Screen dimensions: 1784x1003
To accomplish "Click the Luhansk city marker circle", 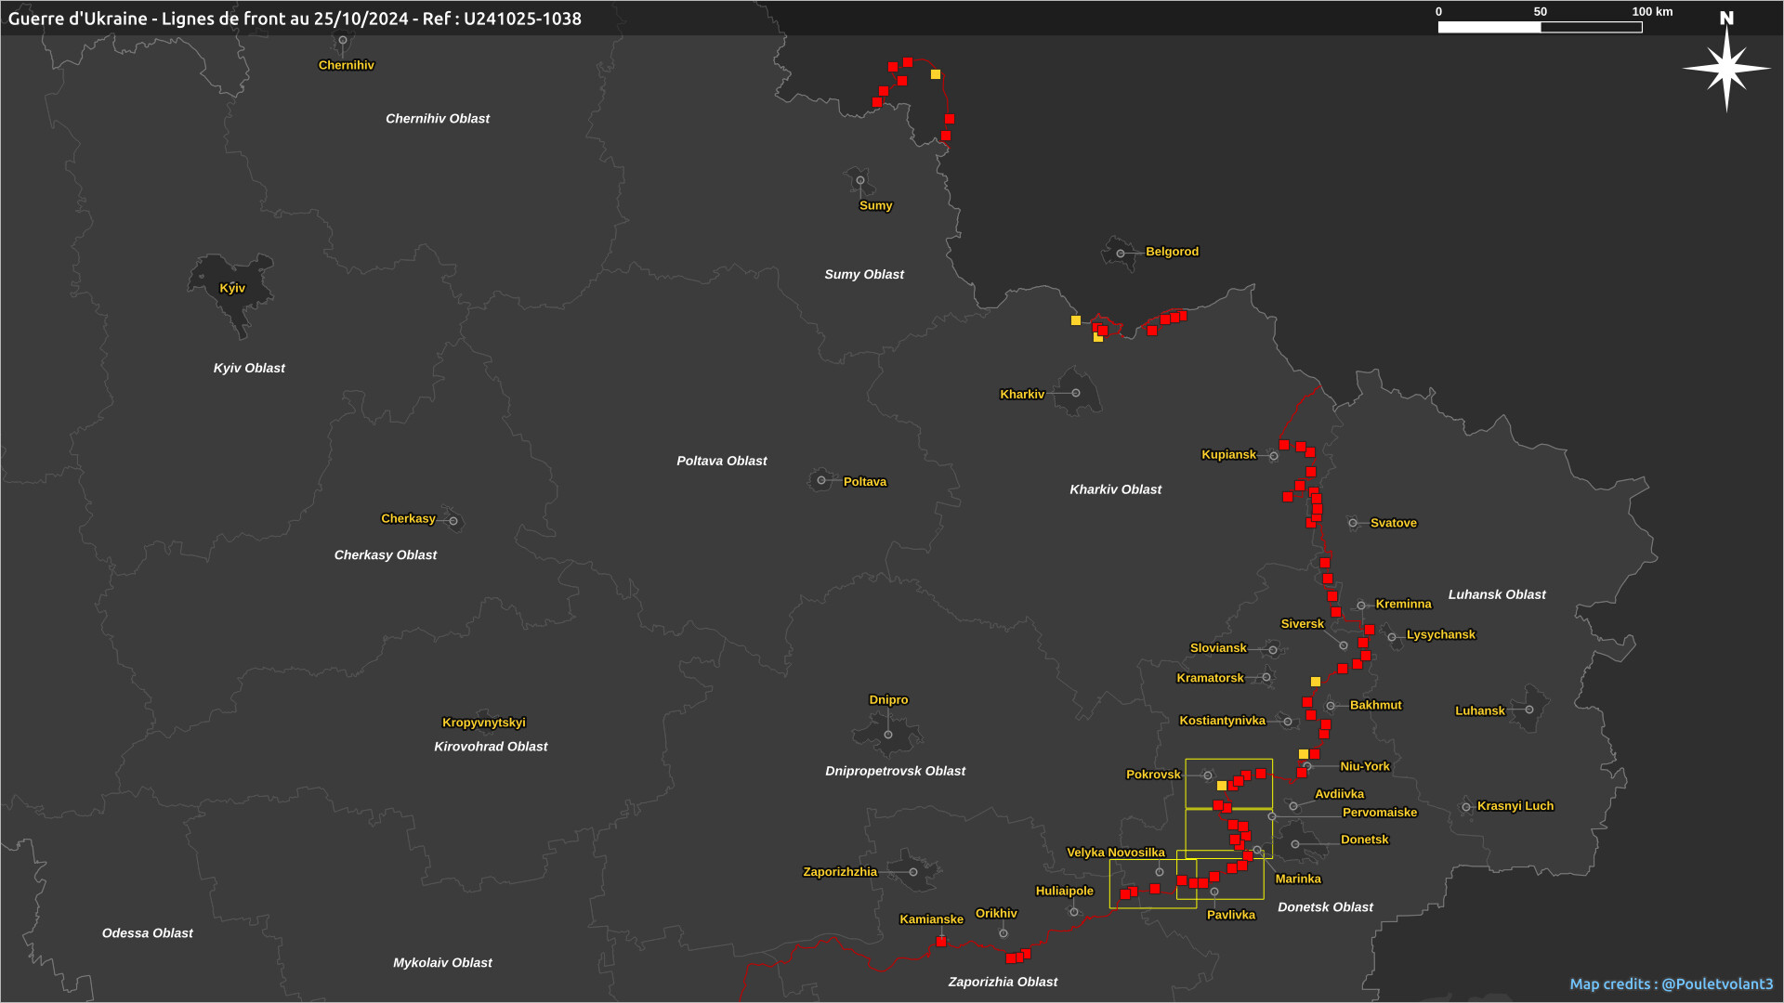I will coord(1529,710).
